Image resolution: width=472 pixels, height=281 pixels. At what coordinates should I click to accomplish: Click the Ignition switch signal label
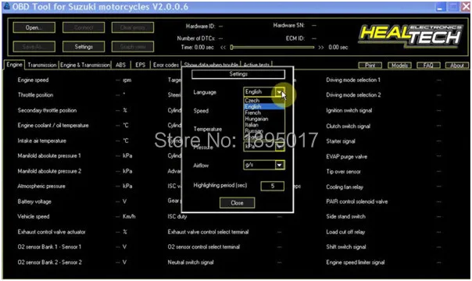click(349, 110)
